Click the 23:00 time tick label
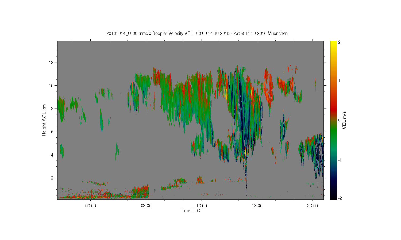 313,206
